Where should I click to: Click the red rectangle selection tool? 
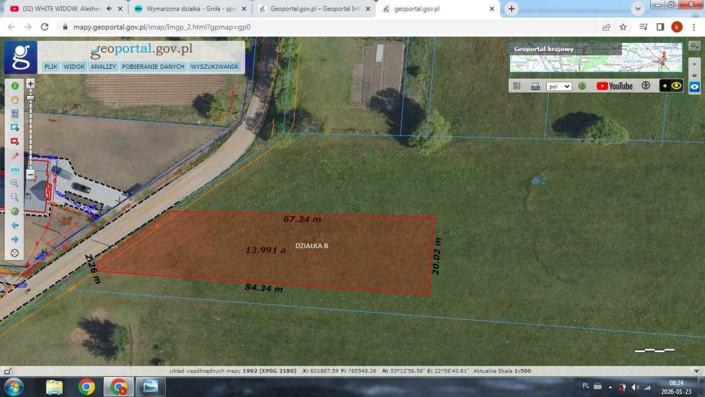pos(15,141)
